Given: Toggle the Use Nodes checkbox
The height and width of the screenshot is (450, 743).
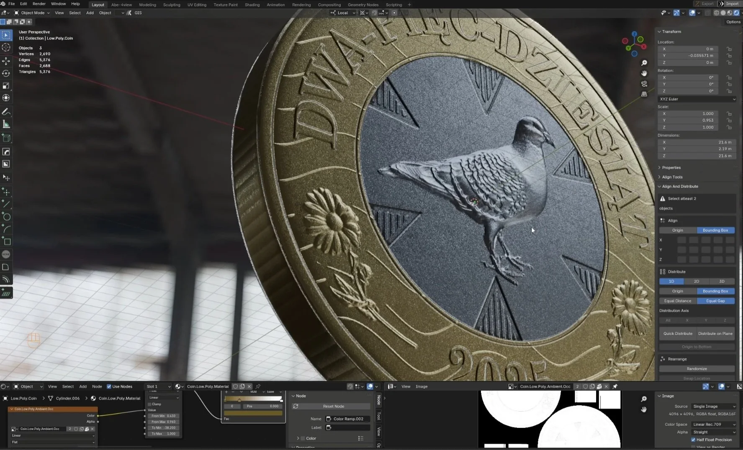Looking at the screenshot, I should (x=109, y=386).
